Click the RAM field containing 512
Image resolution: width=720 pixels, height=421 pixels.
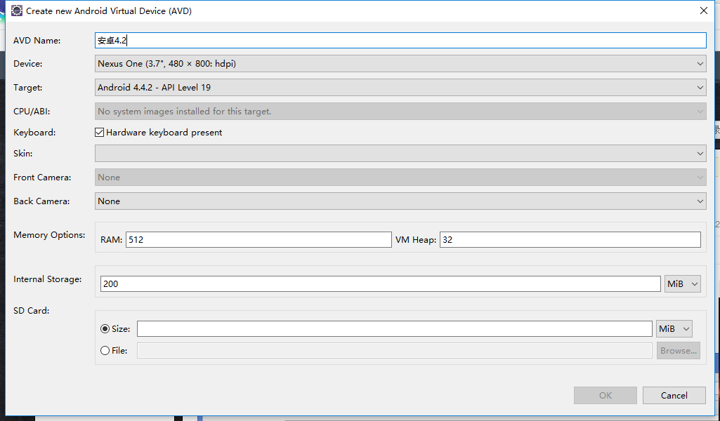click(258, 240)
